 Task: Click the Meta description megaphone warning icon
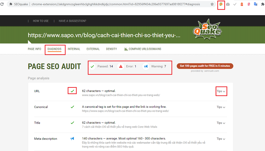[72, 138]
